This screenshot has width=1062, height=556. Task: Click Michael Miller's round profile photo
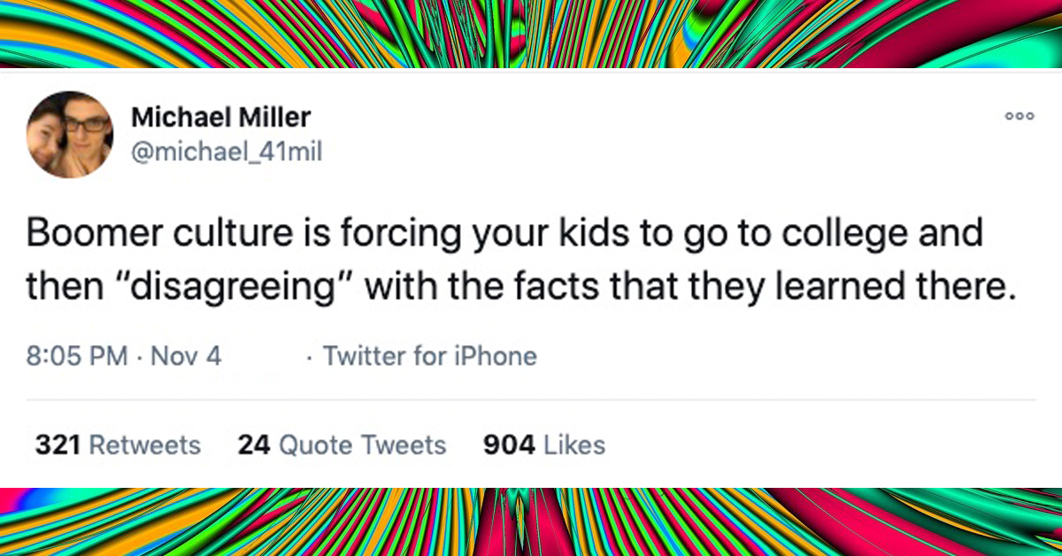click(x=70, y=135)
